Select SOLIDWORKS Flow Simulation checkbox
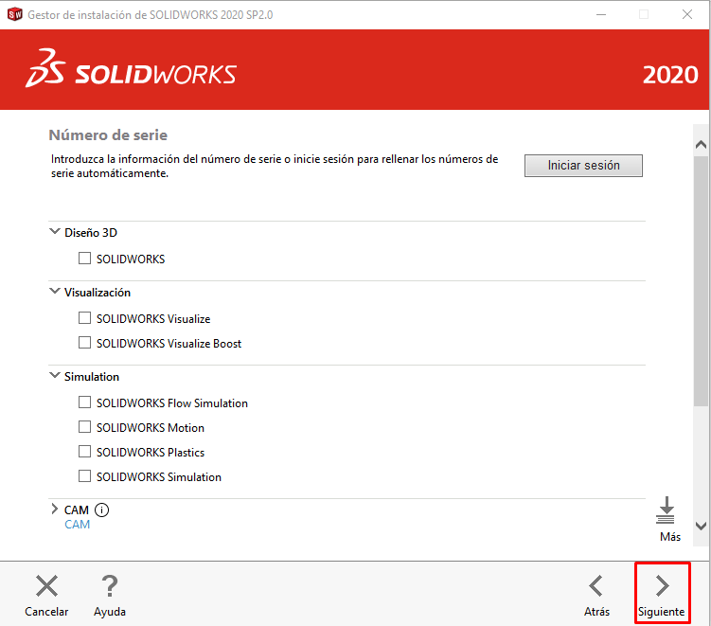Viewport: 711px width, 626px height. click(85, 402)
